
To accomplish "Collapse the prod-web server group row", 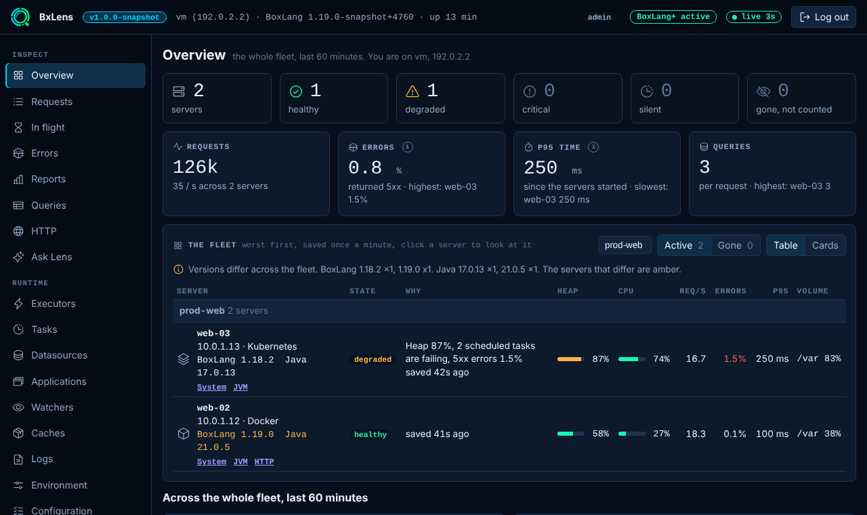I will (509, 311).
